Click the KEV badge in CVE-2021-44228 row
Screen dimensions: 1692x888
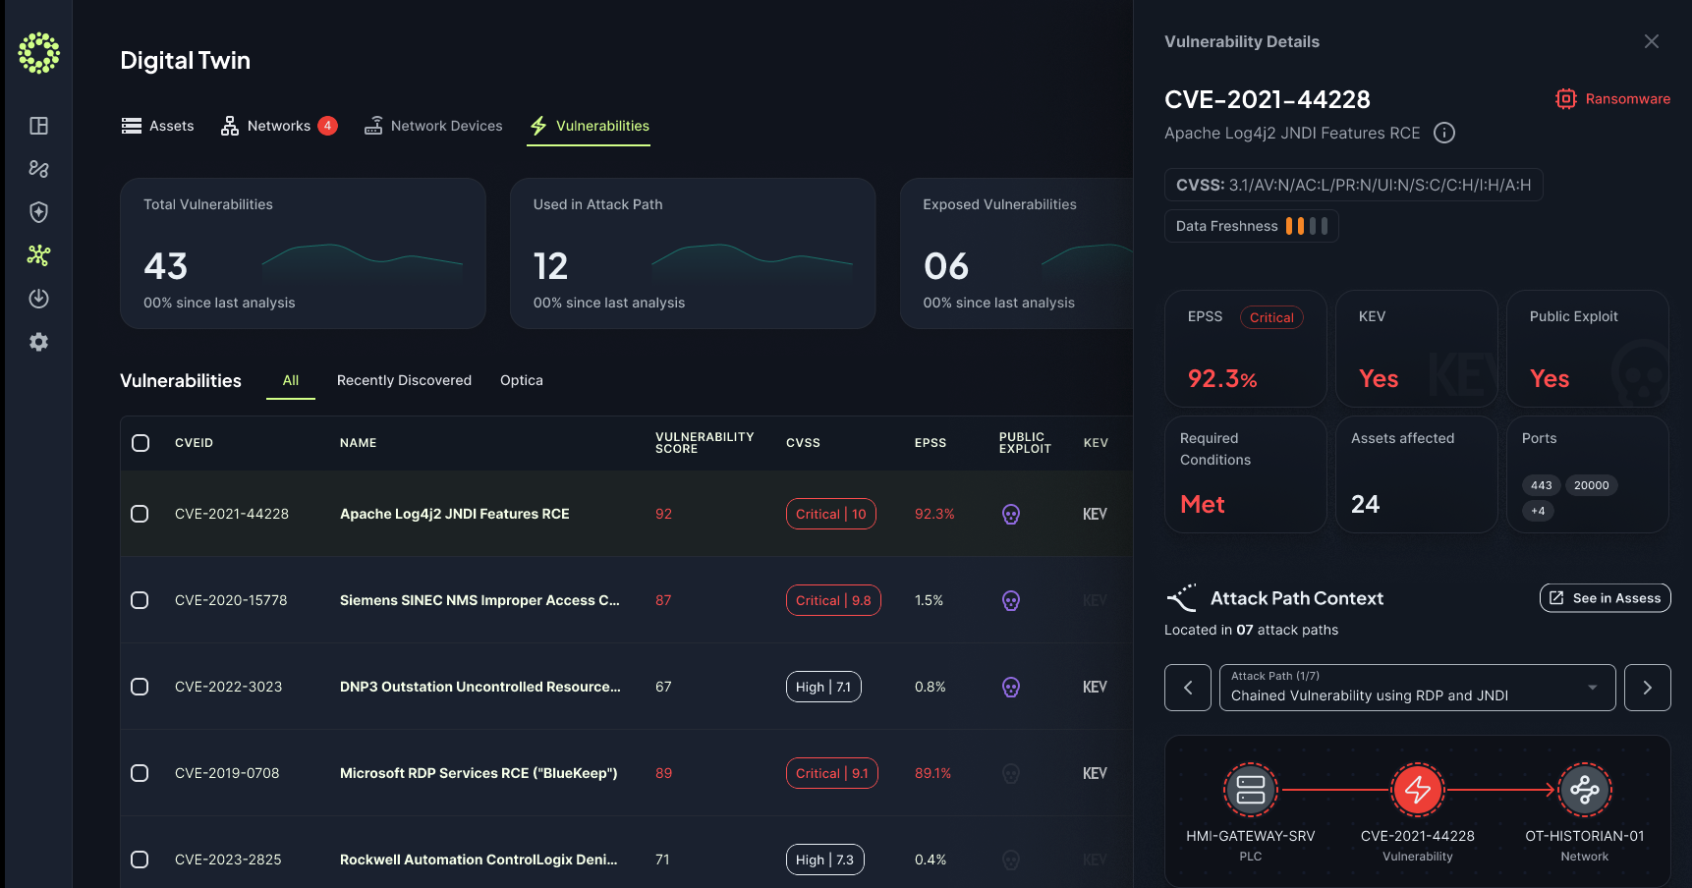(x=1095, y=514)
